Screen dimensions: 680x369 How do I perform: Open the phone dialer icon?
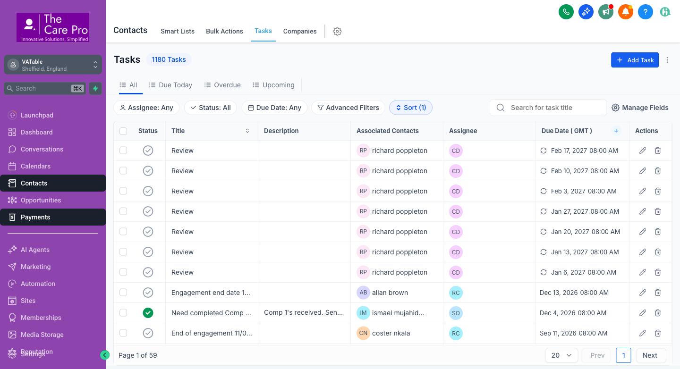tap(566, 12)
